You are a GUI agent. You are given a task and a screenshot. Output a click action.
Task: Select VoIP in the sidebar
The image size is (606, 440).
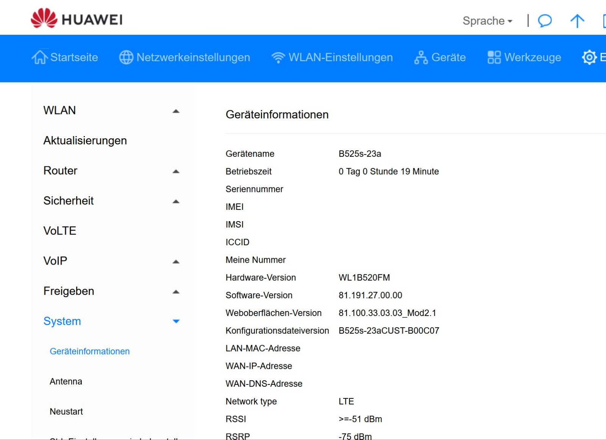point(55,261)
